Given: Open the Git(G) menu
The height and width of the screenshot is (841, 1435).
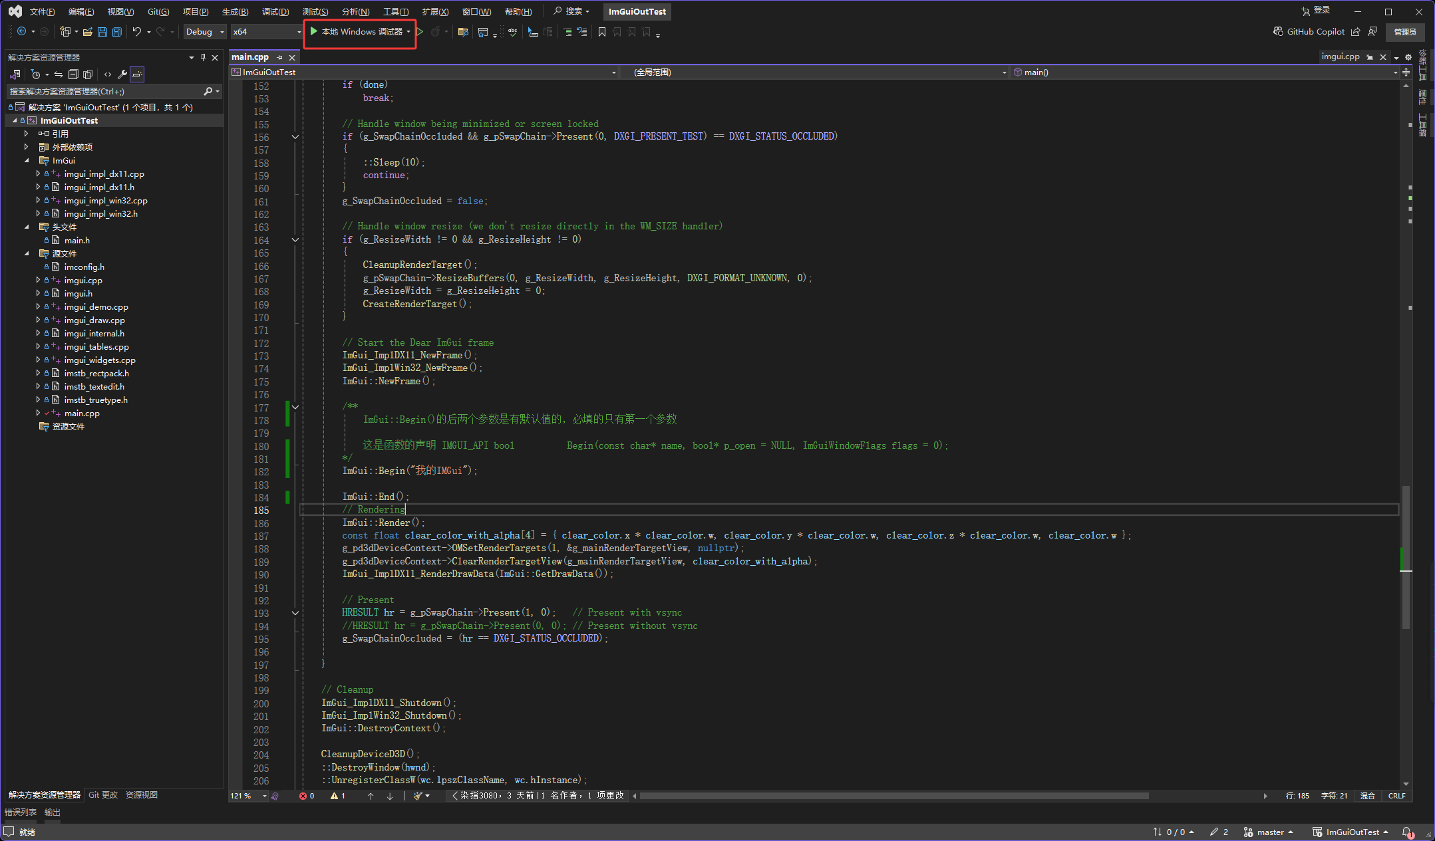Looking at the screenshot, I should pyautogui.click(x=158, y=11).
